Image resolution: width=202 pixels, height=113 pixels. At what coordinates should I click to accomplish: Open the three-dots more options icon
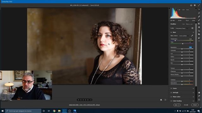coord(199,41)
